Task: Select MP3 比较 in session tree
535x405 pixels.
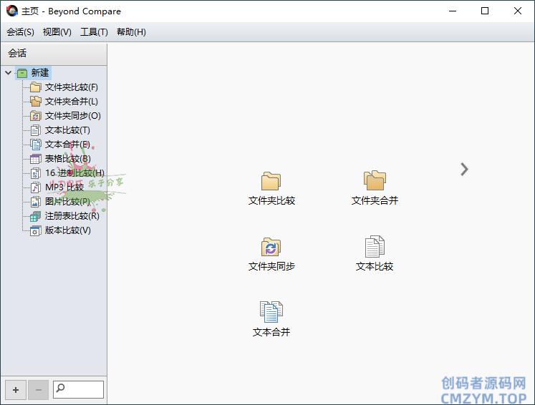Action: [x=64, y=187]
